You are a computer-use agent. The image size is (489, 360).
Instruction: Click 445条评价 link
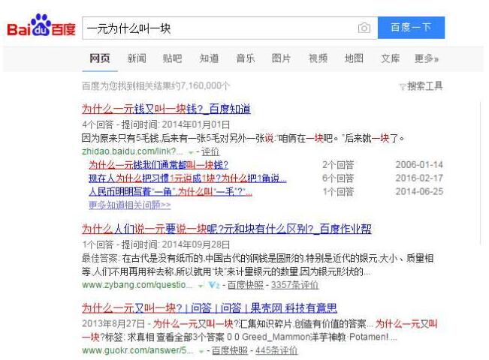276,351
